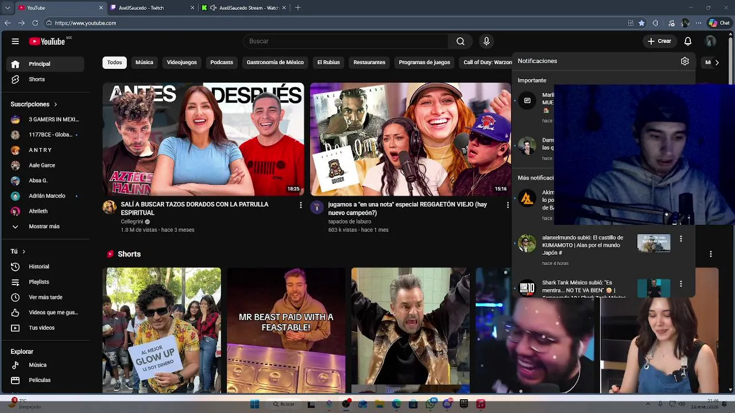Expand the Tú section chevron
Screen dimensions: 735x413
point(24,251)
